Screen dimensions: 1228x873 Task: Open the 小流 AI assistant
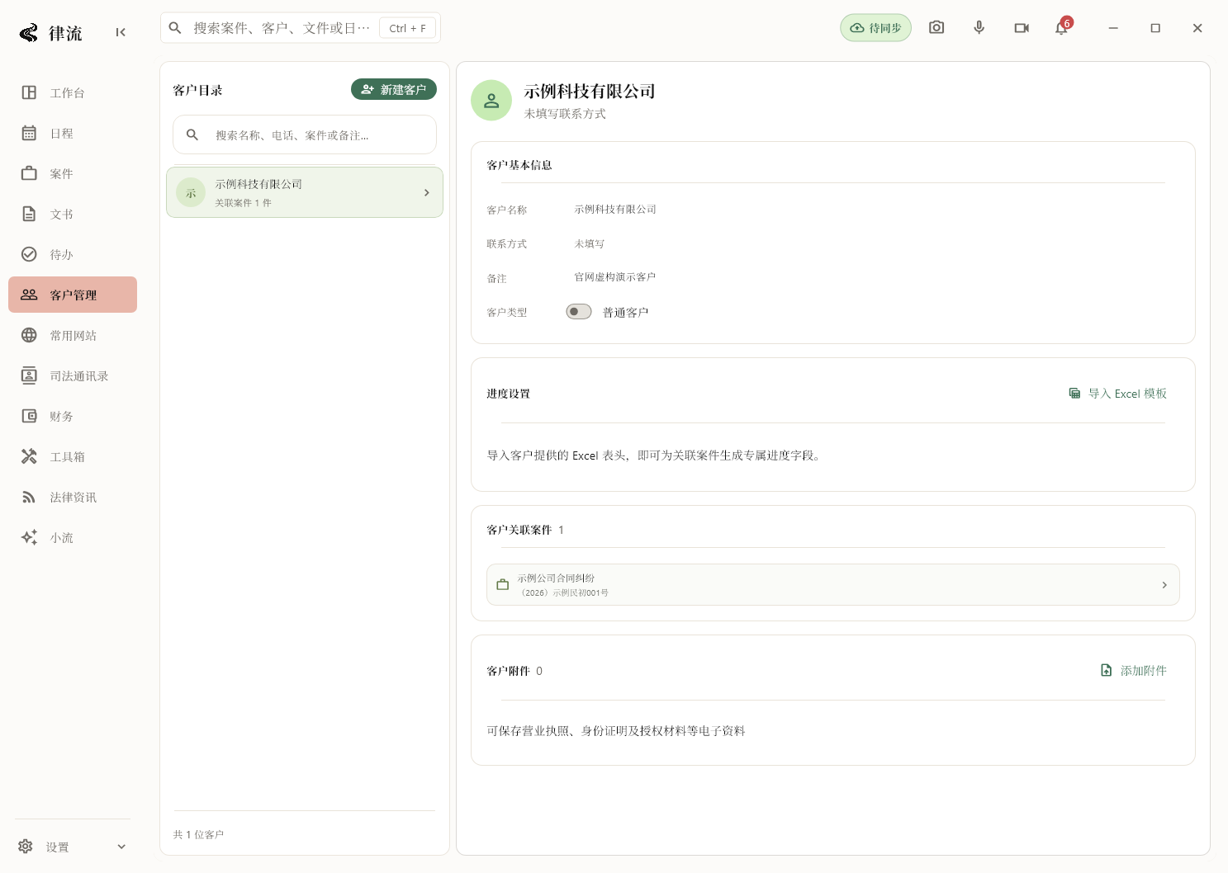click(73, 537)
